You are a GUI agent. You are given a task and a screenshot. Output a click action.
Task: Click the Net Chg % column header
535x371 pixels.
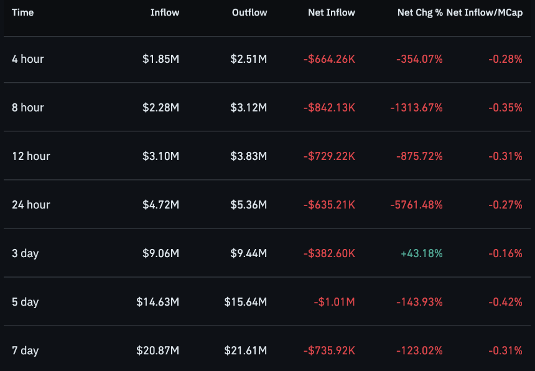pos(420,12)
